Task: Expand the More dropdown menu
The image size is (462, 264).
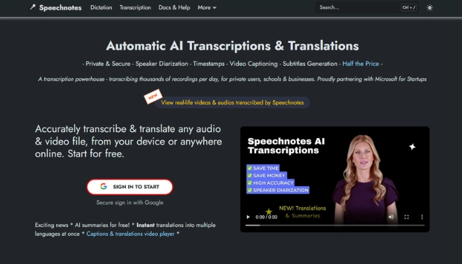Action: tap(207, 8)
